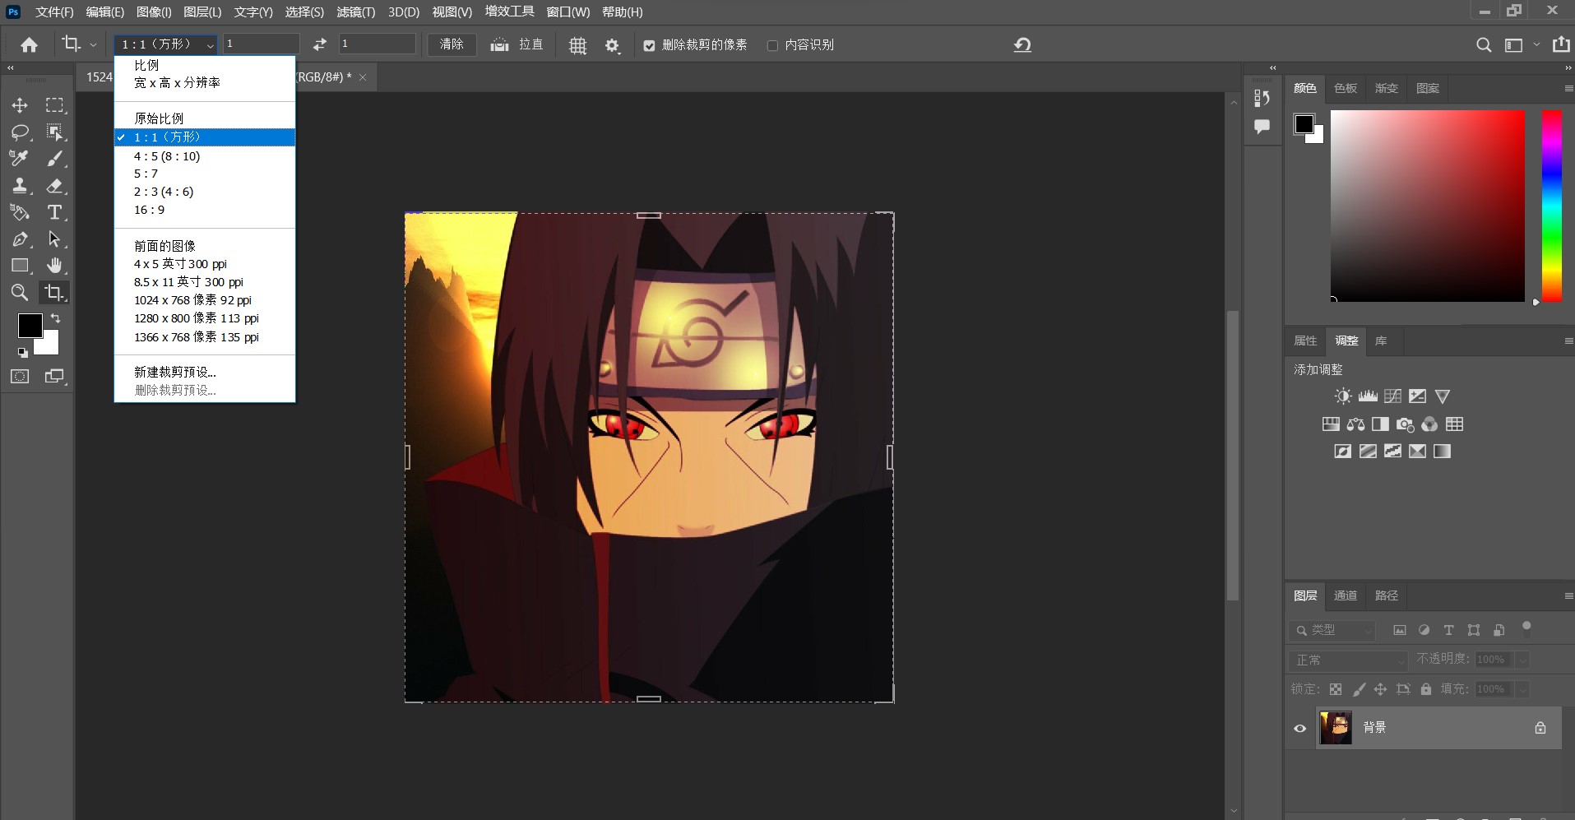Reset the crop box with undo arrow
This screenshot has height=820, width=1575.
click(x=1022, y=44)
